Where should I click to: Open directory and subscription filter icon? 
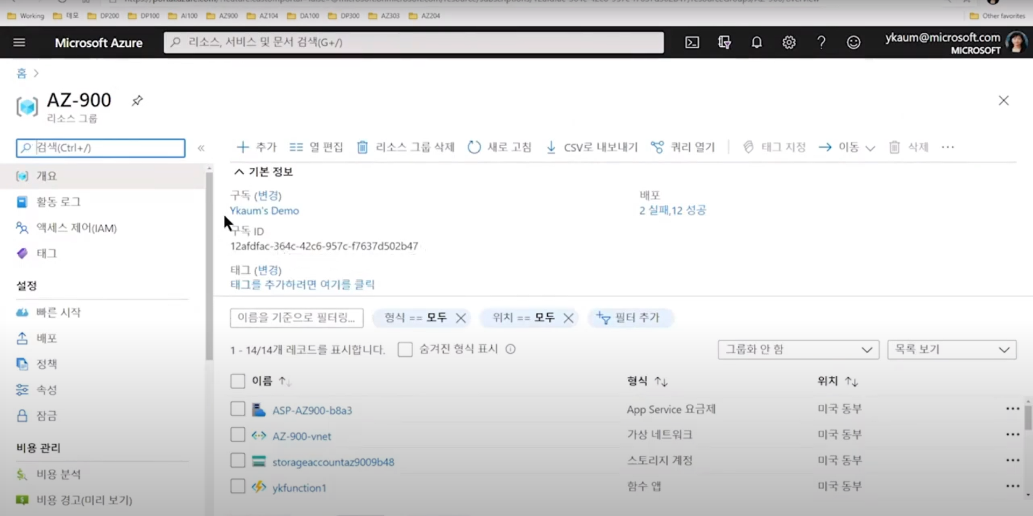724,42
